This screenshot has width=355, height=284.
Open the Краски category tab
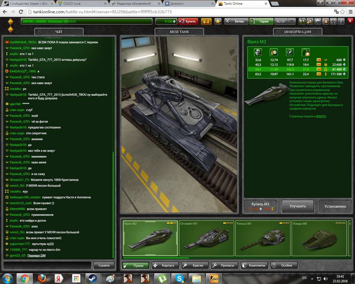[x=195, y=265]
